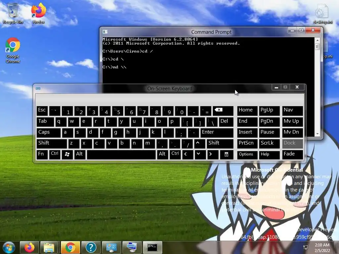Click the forward slash key
339x254 pixels.
pyautogui.click(x=187, y=144)
